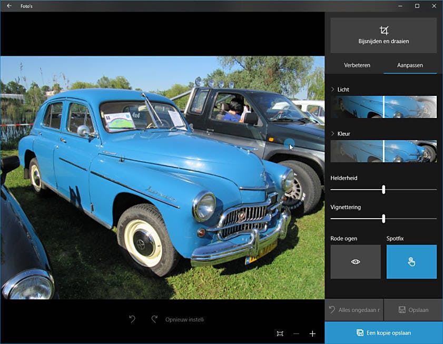Toggle the Spotfix tool button
443x344 pixels.
411,262
